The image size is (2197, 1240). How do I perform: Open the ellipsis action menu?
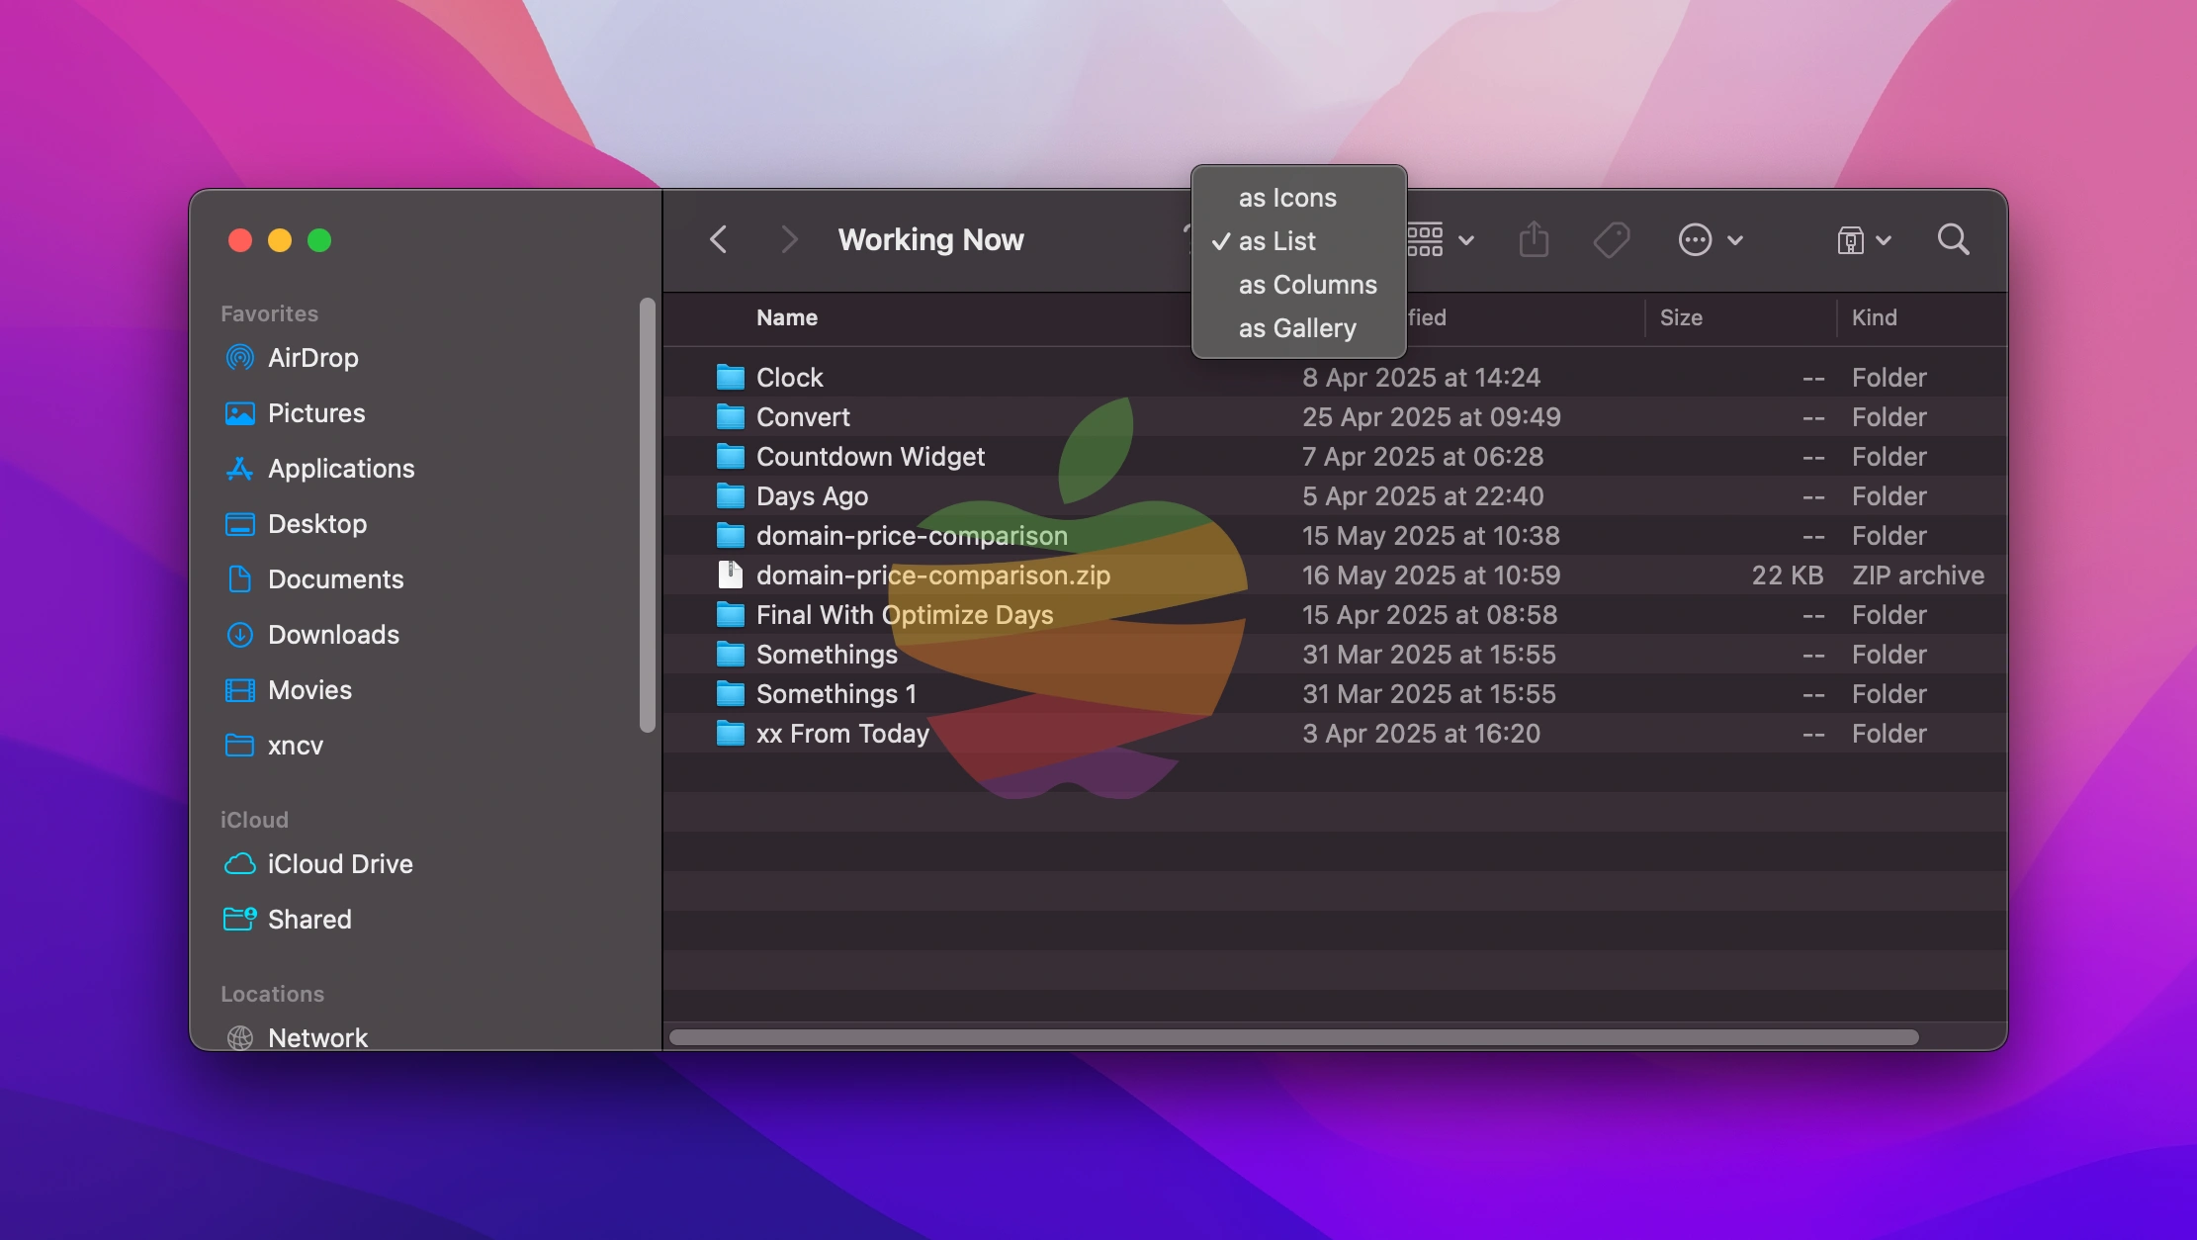click(x=1711, y=239)
